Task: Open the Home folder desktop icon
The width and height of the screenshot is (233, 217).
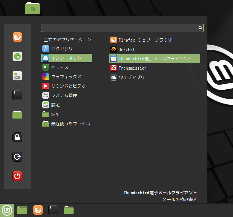Action: 33,8
